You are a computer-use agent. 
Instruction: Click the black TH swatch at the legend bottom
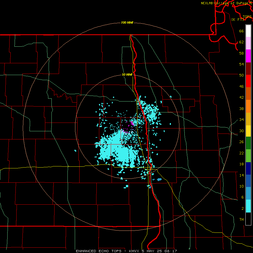[248, 219]
